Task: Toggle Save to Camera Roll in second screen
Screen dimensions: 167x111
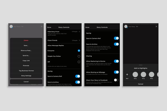Action: (x=78, y=76)
